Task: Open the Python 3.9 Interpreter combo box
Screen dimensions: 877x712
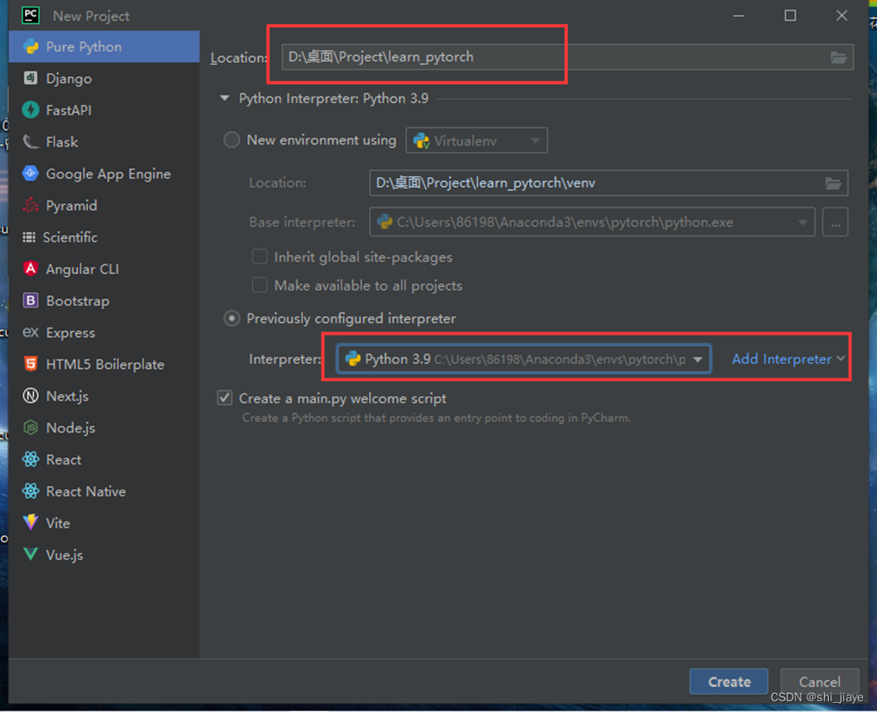Action: (524, 359)
